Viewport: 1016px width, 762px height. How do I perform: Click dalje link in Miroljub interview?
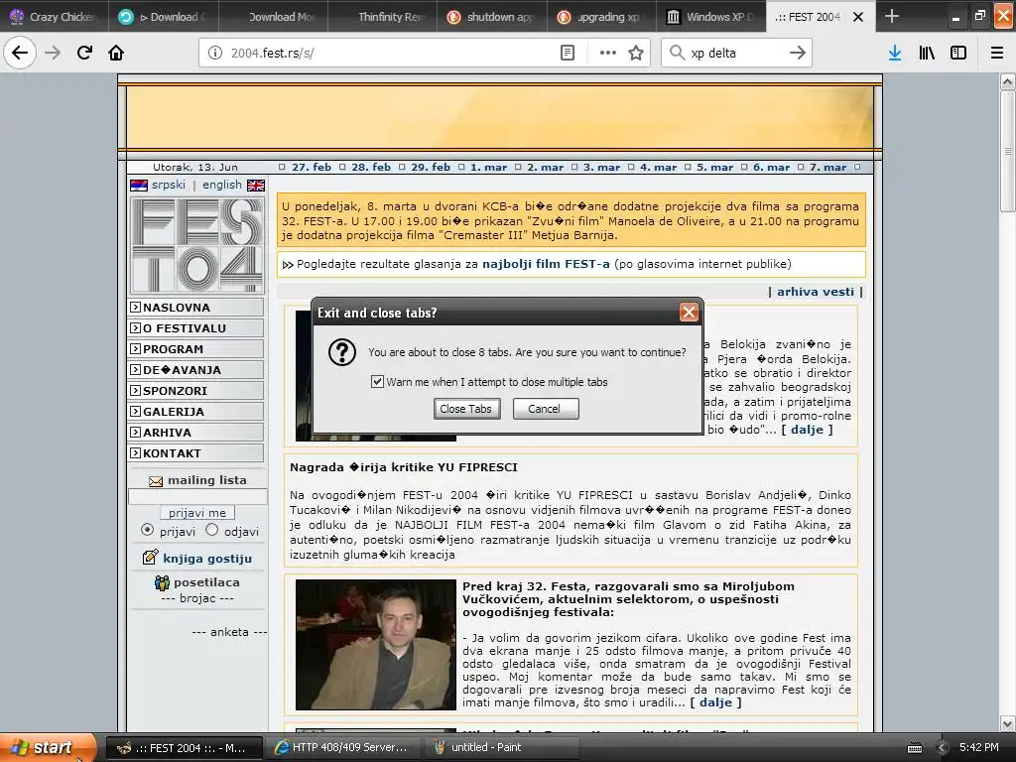[715, 702]
